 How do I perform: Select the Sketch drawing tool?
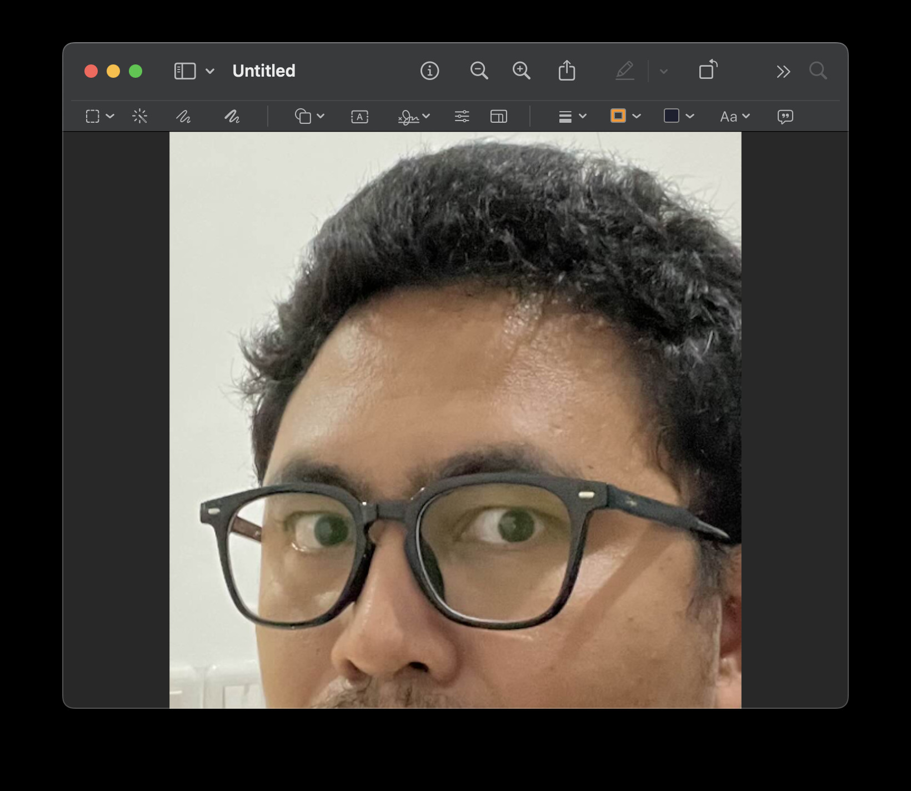pyautogui.click(x=183, y=116)
